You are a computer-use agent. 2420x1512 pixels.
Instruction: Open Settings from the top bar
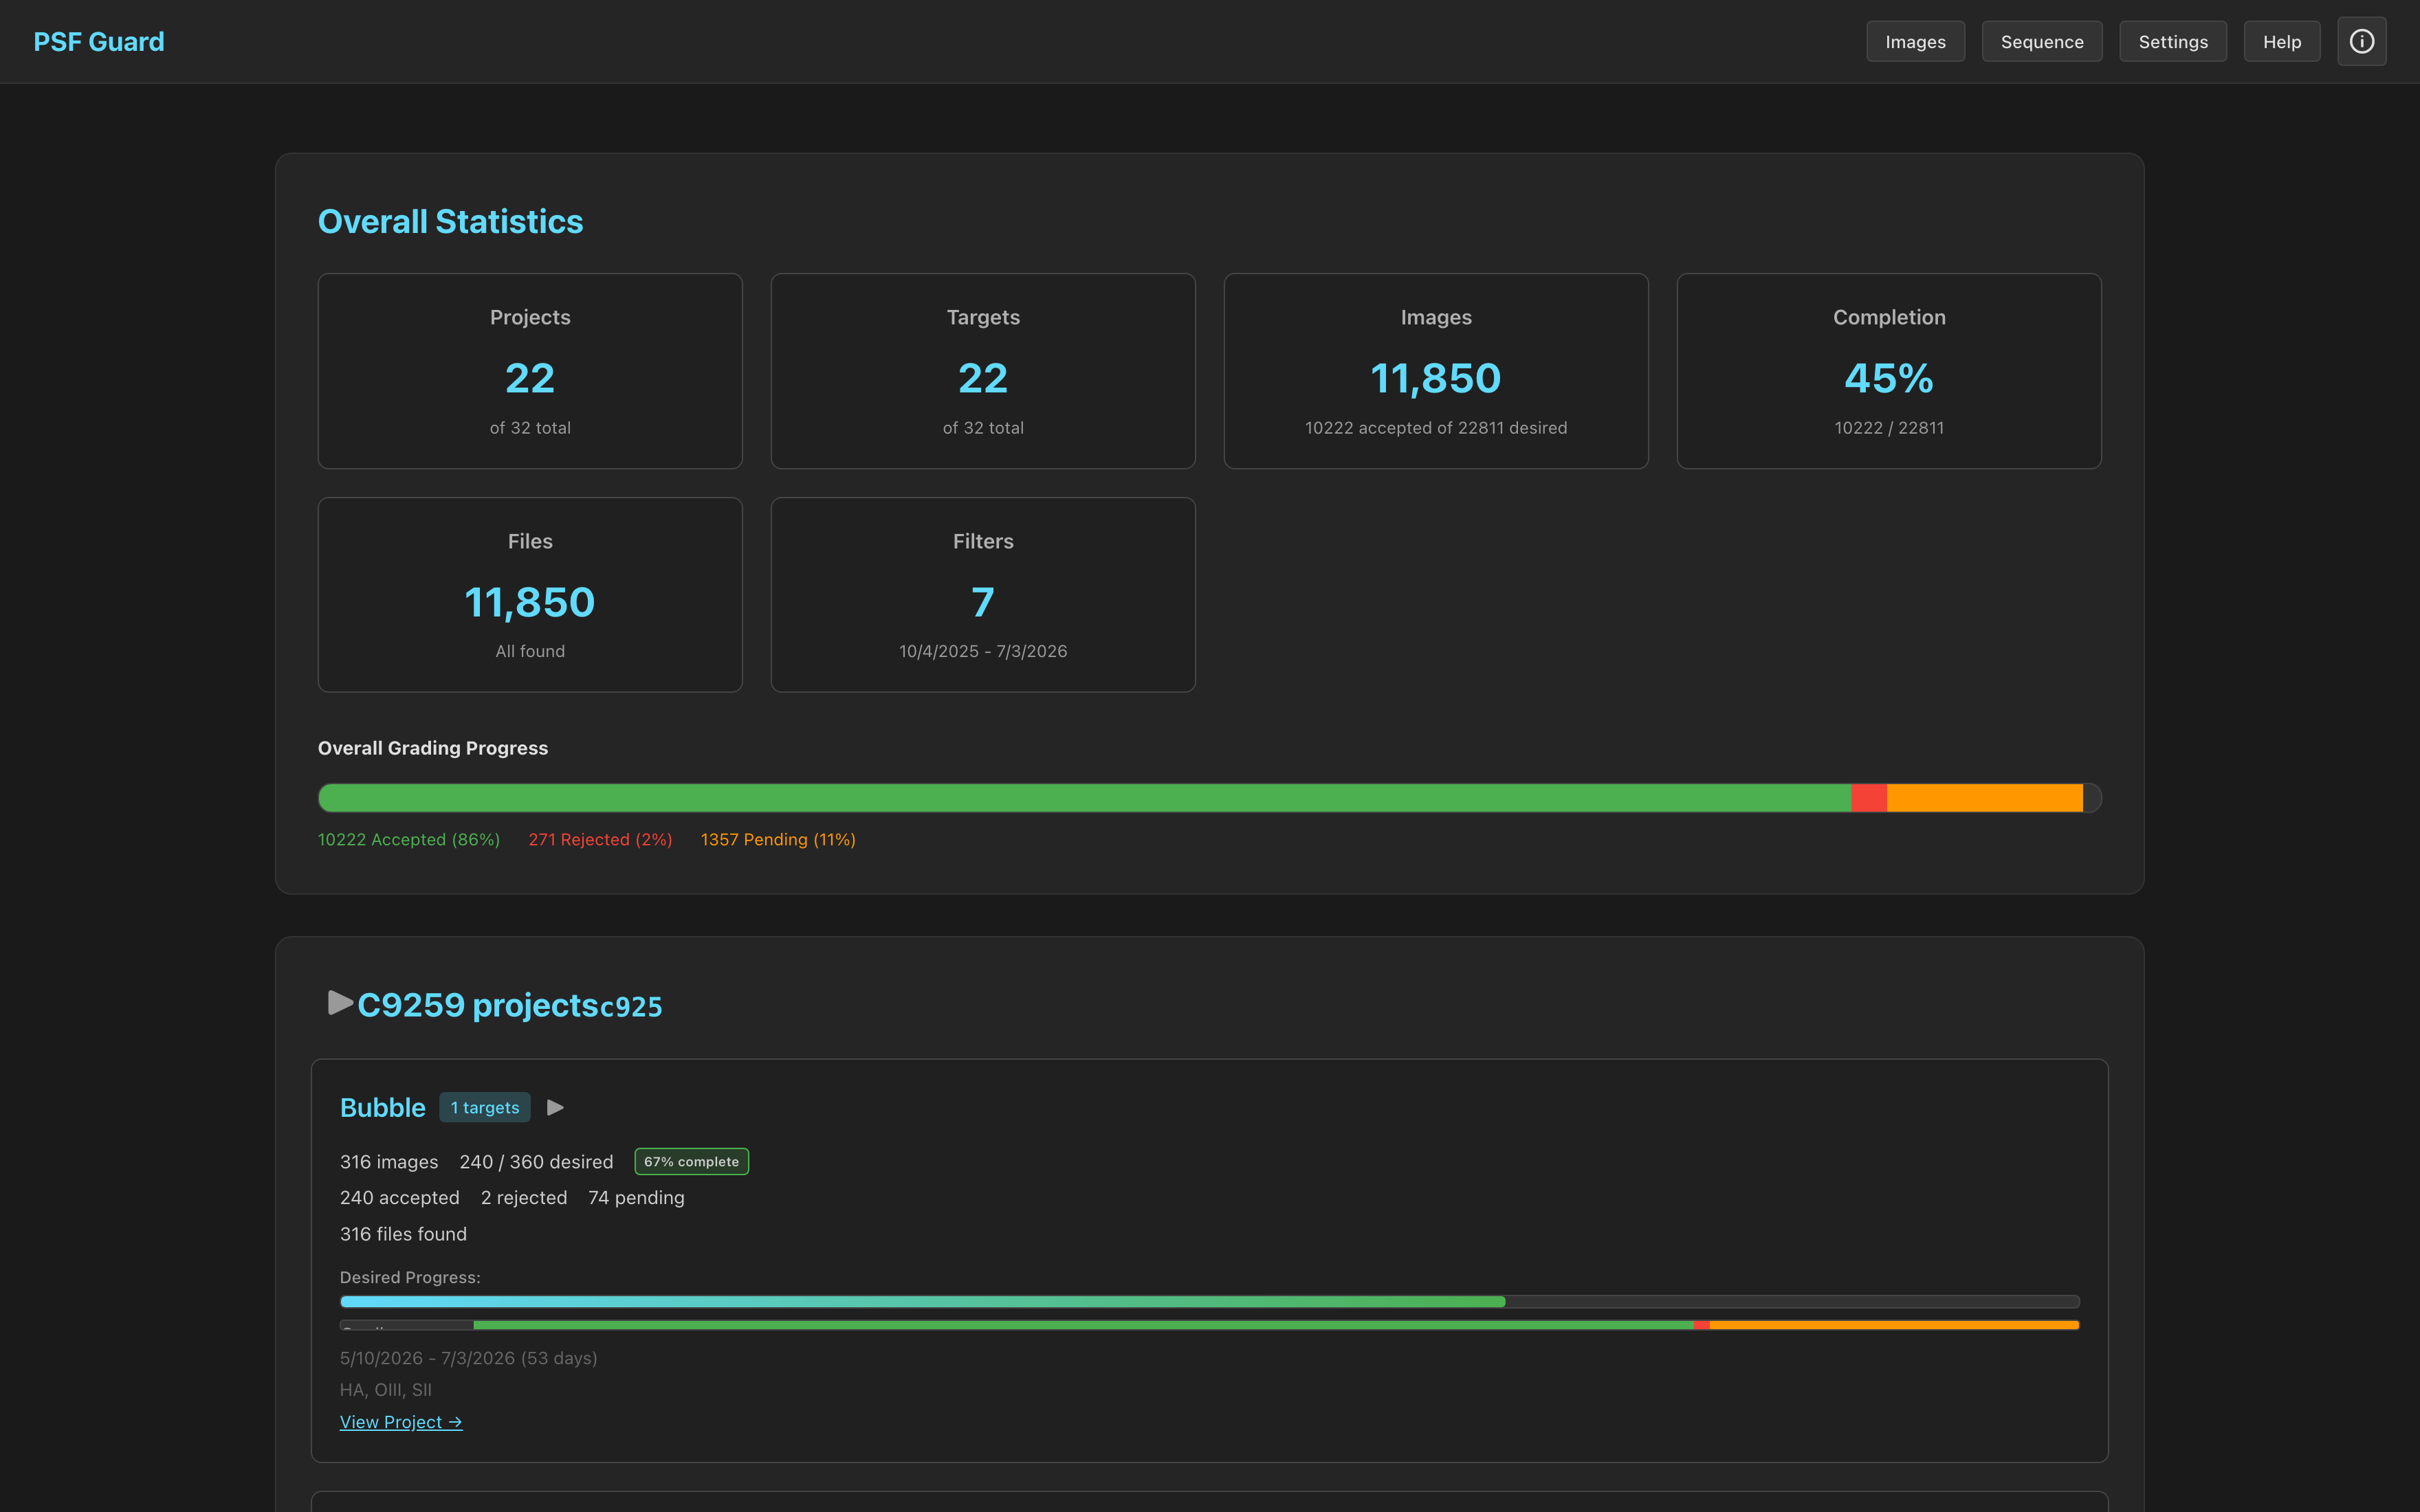2173,41
